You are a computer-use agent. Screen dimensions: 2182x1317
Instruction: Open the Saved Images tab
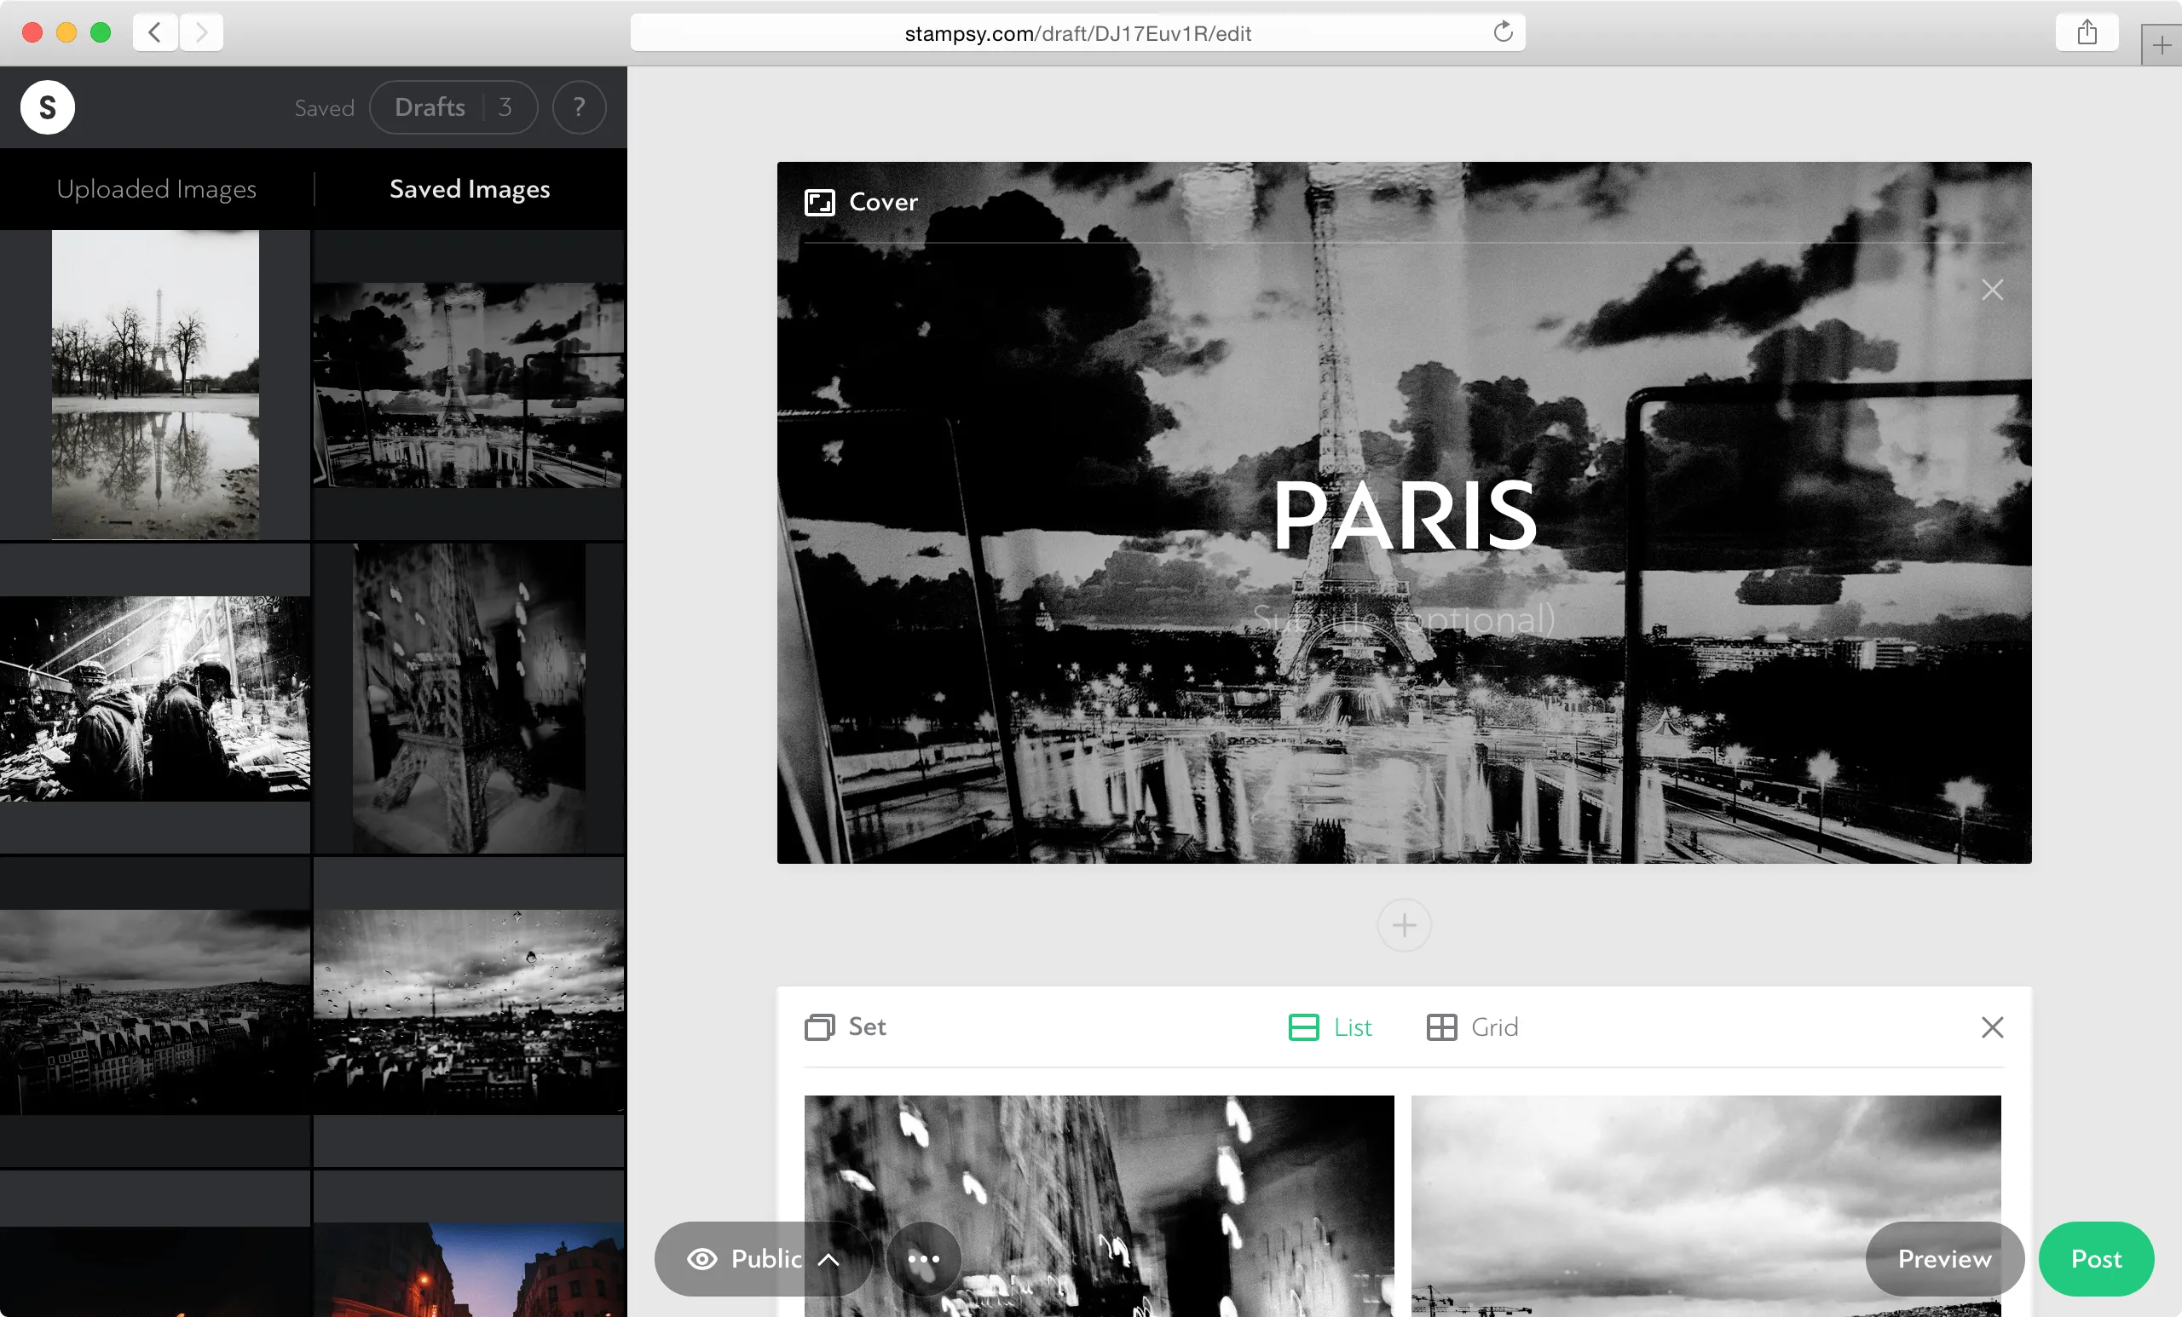point(470,188)
